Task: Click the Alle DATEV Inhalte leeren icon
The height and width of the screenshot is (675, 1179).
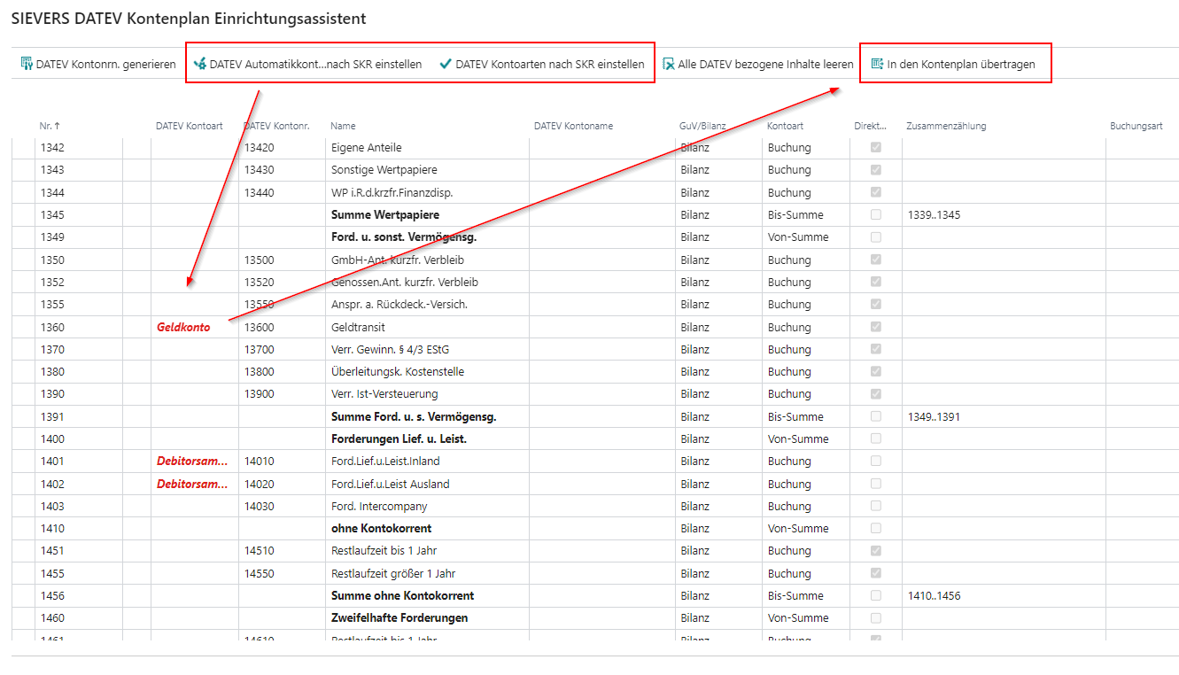Action: click(x=669, y=64)
